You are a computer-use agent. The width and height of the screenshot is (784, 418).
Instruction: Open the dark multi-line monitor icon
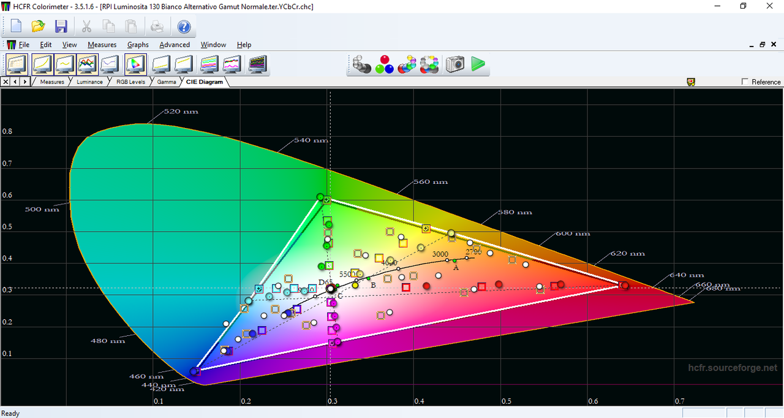(258, 64)
